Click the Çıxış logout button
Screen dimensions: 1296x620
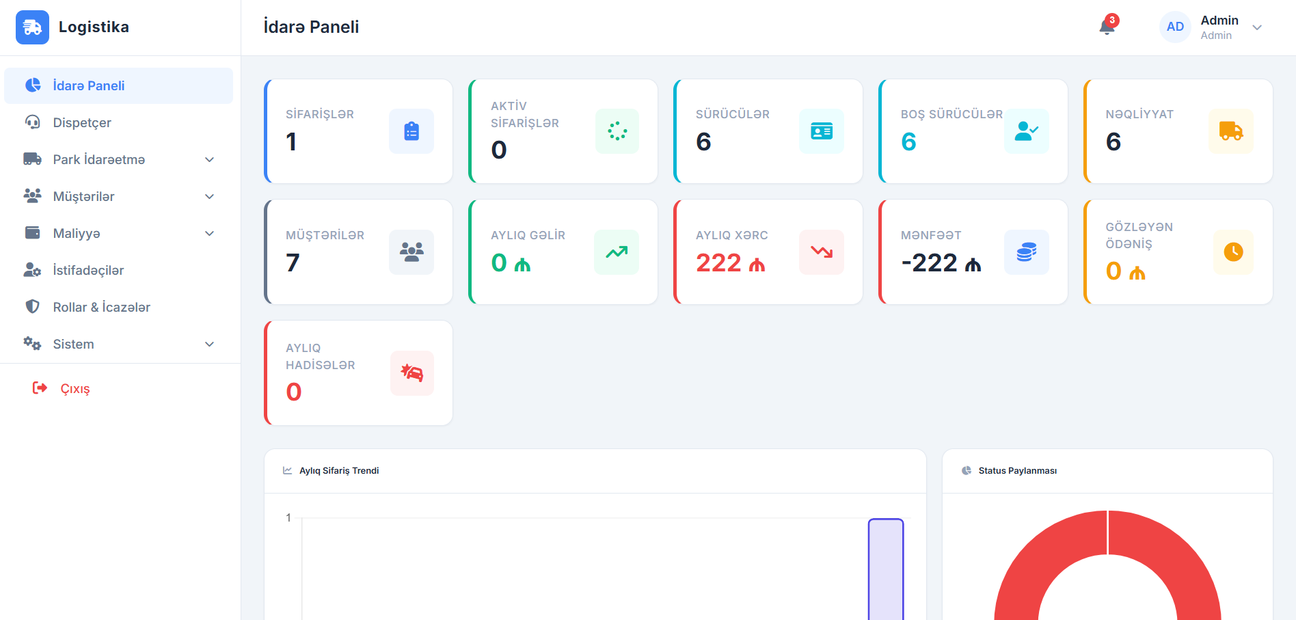[73, 388]
